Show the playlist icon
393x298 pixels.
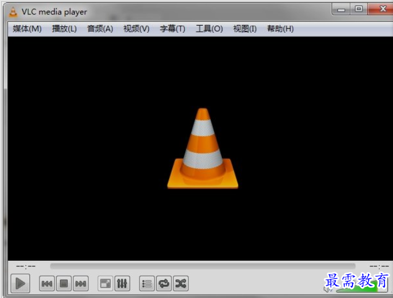[x=147, y=284]
